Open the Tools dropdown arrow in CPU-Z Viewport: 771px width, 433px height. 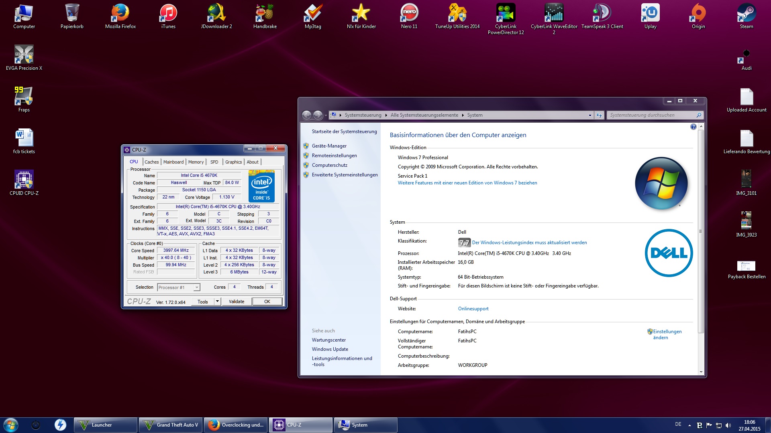pos(217,301)
